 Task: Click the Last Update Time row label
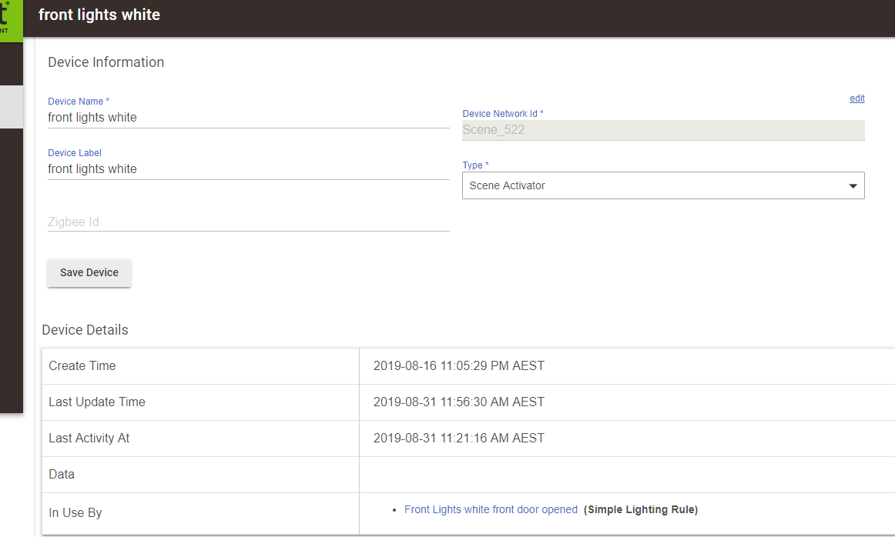point(97,402)
